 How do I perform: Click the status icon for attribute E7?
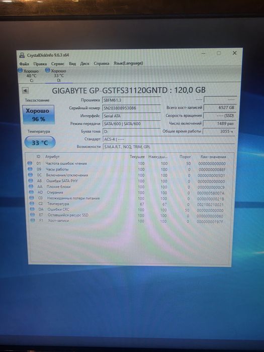33,215
